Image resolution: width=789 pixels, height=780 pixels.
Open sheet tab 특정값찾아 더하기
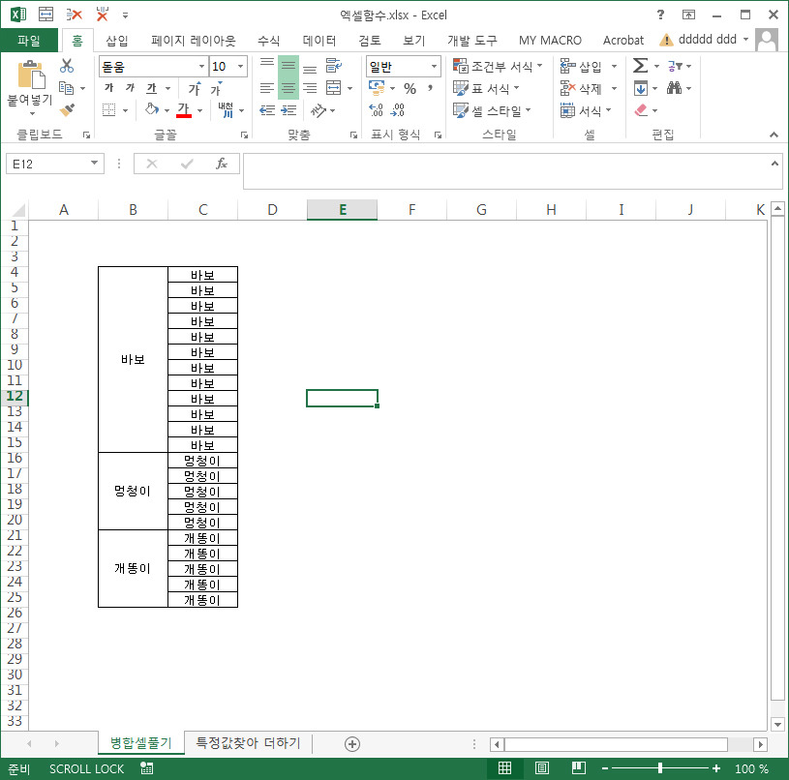pyautogui.click(x=248, y=743)
